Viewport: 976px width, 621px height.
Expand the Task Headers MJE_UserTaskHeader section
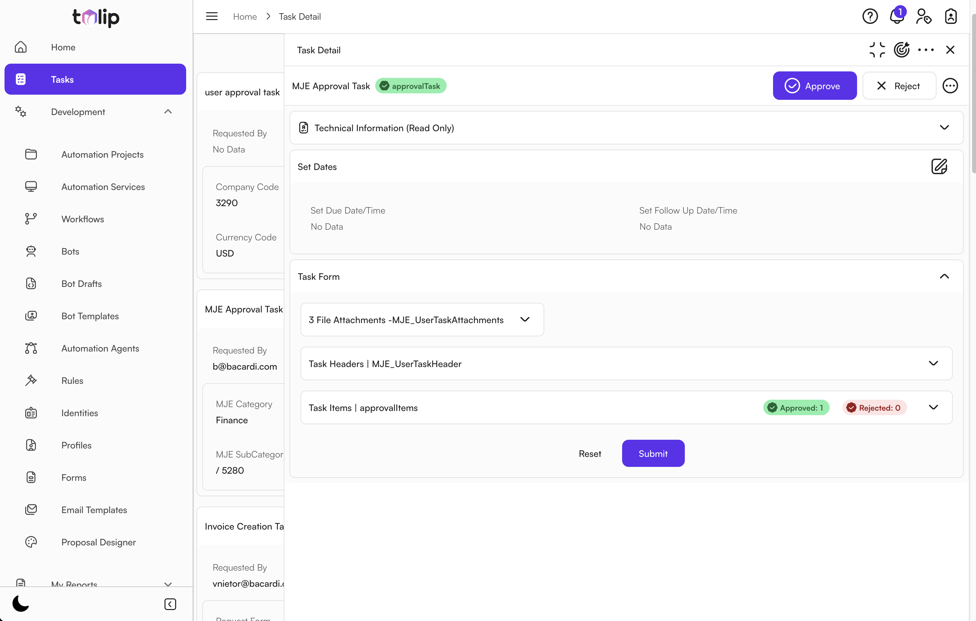pyautogui.click(x=933, y=363)
